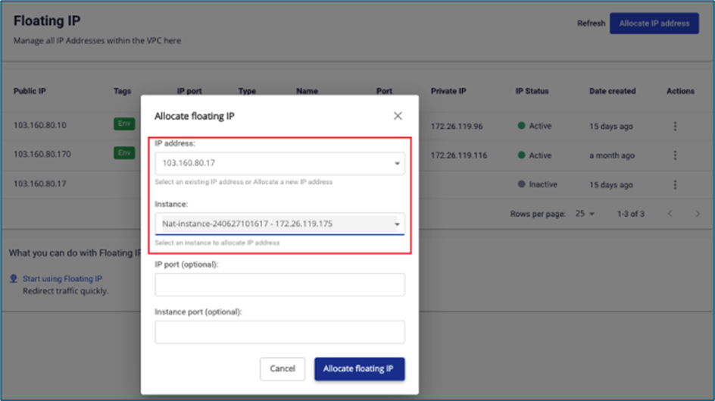
Task: Expand the Instance dropdown
Action: click(397, 224)
